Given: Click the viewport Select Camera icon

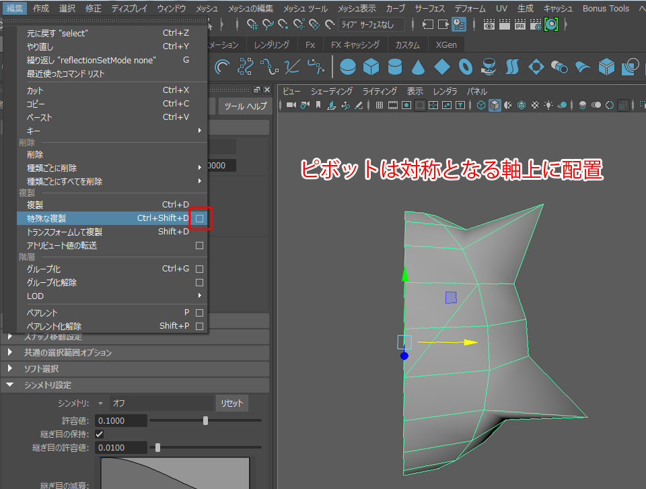Looking at the screenshot, I should [x=291, y=105].
